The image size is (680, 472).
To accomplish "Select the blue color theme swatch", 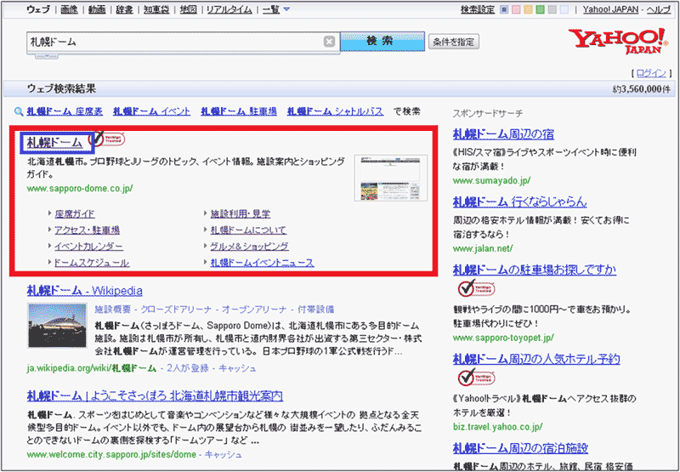I will pyautogui.click(x=504, y=10).
